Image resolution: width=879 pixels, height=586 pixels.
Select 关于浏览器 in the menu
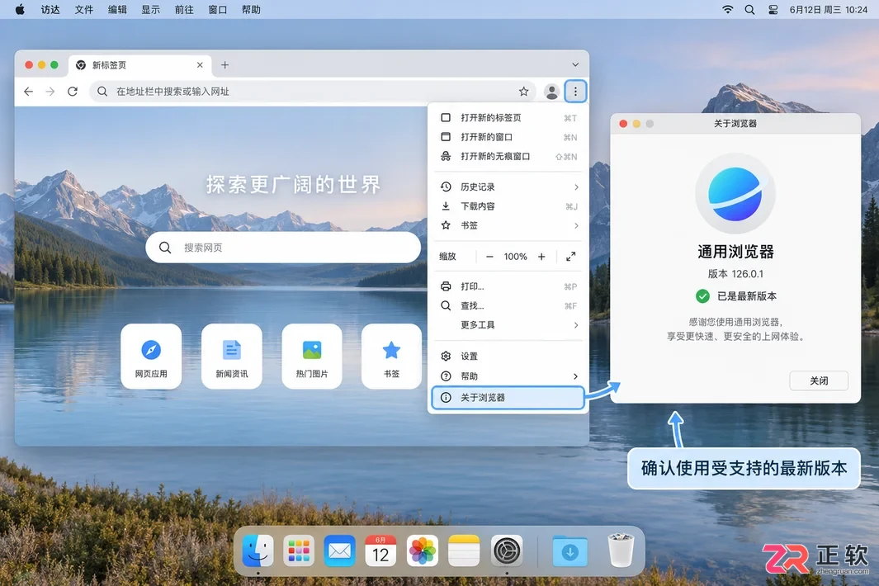508,398
